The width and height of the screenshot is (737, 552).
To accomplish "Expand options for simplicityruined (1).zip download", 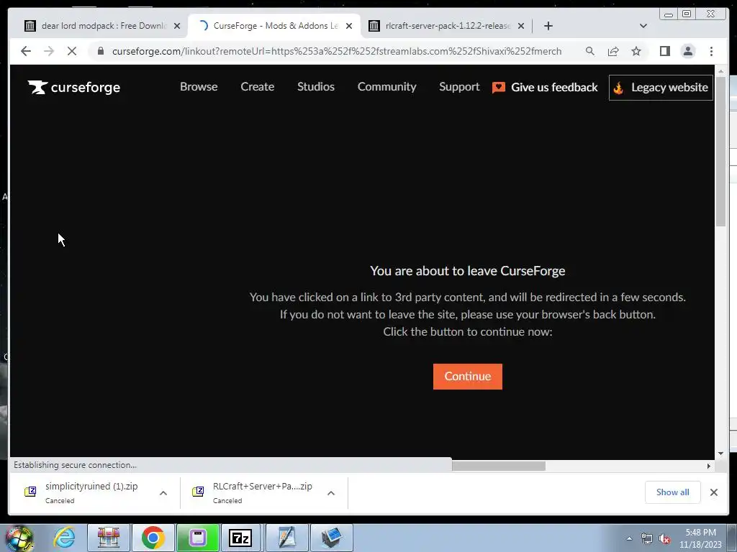I will 163,493.
